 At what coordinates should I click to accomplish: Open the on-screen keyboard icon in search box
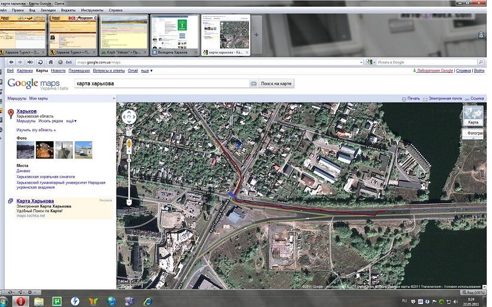253,83
